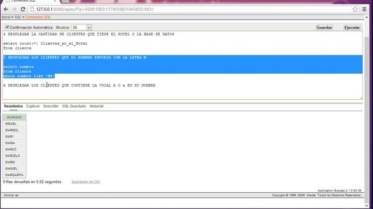The image size is (373, 209).
Task: Select the MARISOL result row
Action: click(14, 130)
